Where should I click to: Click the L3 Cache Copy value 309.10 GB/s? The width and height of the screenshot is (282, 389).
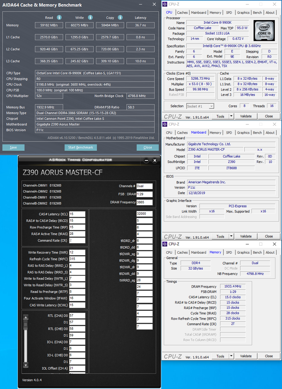[110, 61]
